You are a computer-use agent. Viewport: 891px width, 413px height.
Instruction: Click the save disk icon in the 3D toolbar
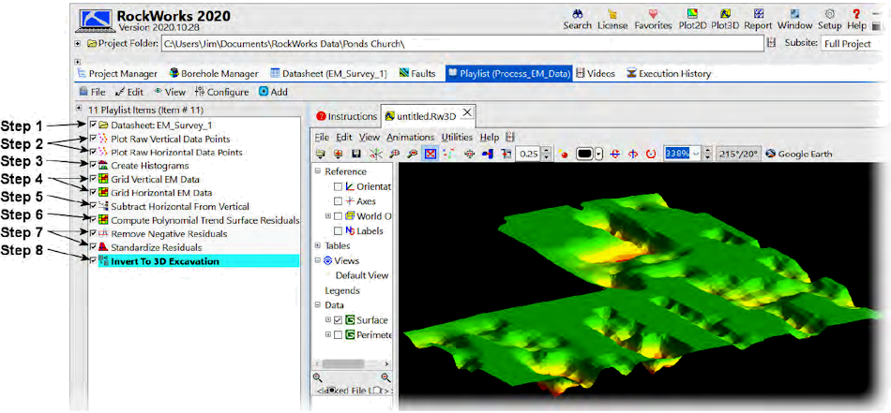click(356, 154)
